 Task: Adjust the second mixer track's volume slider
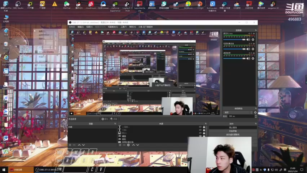(x=234, y=49)
